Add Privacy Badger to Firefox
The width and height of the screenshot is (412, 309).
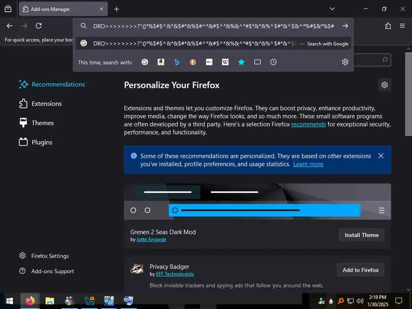[x=360, y=270]
